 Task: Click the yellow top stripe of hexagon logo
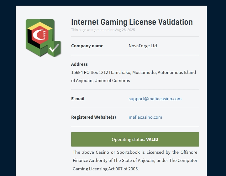pos(40,26)
